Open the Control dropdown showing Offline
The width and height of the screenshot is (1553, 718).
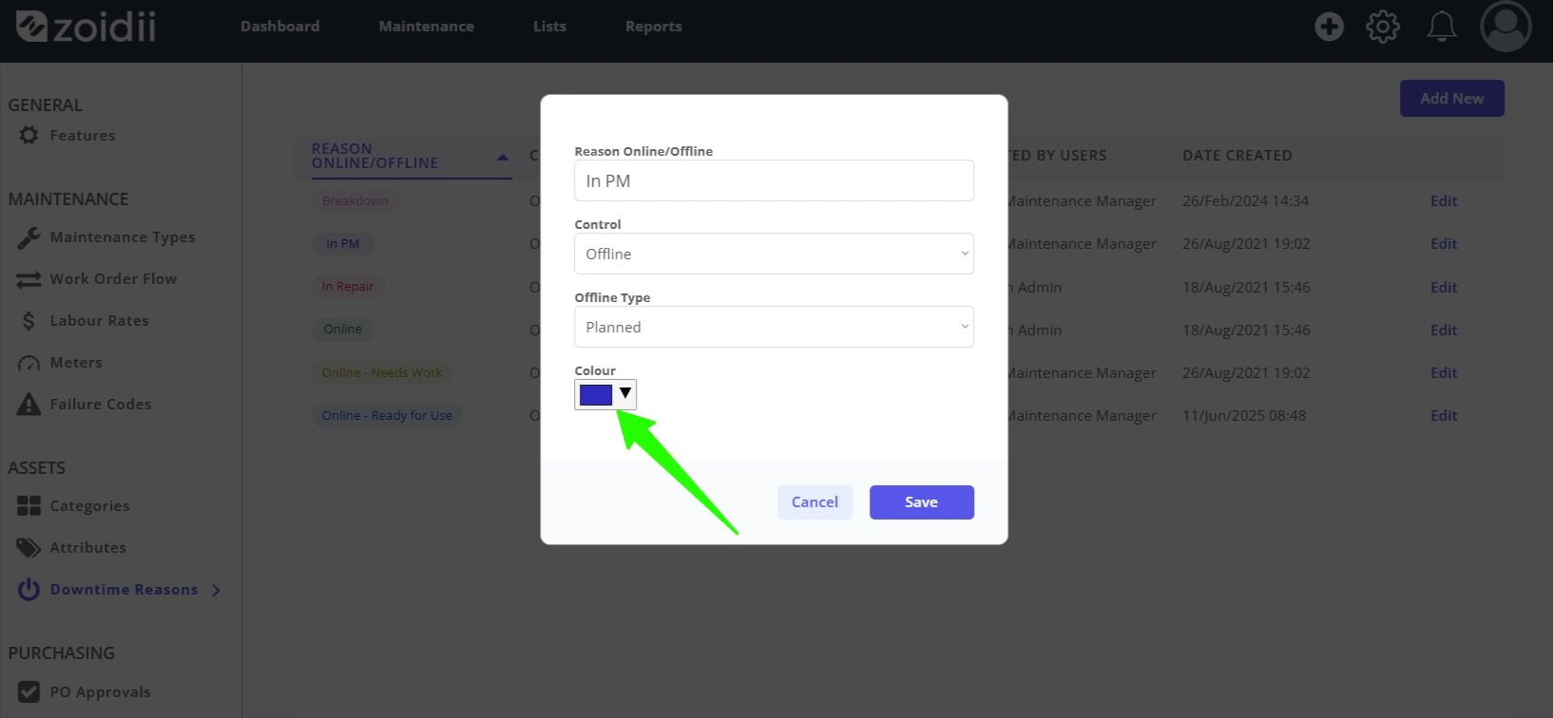[x=774, y=254]
